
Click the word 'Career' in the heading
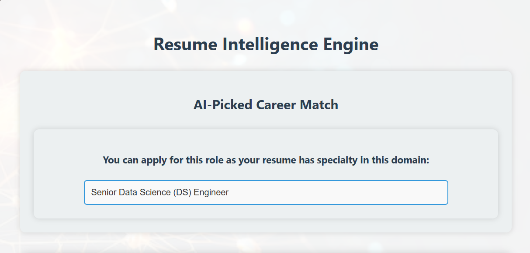coord(271,105)
